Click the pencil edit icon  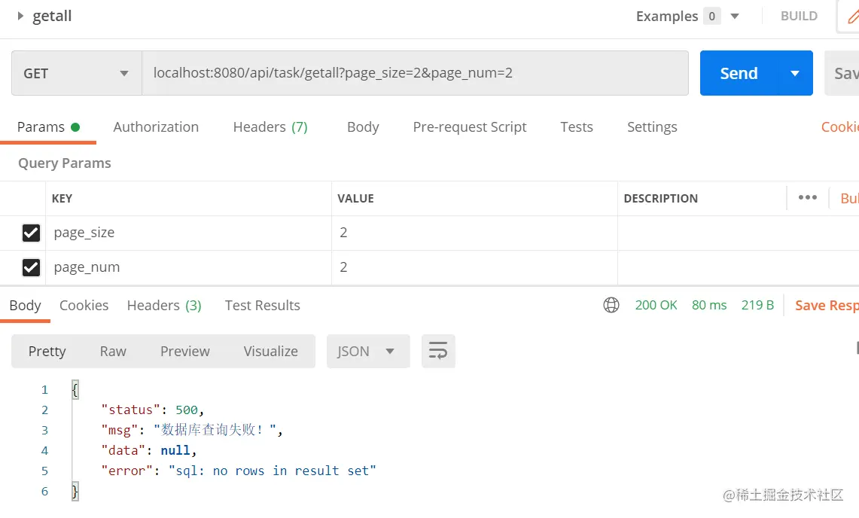853,17
